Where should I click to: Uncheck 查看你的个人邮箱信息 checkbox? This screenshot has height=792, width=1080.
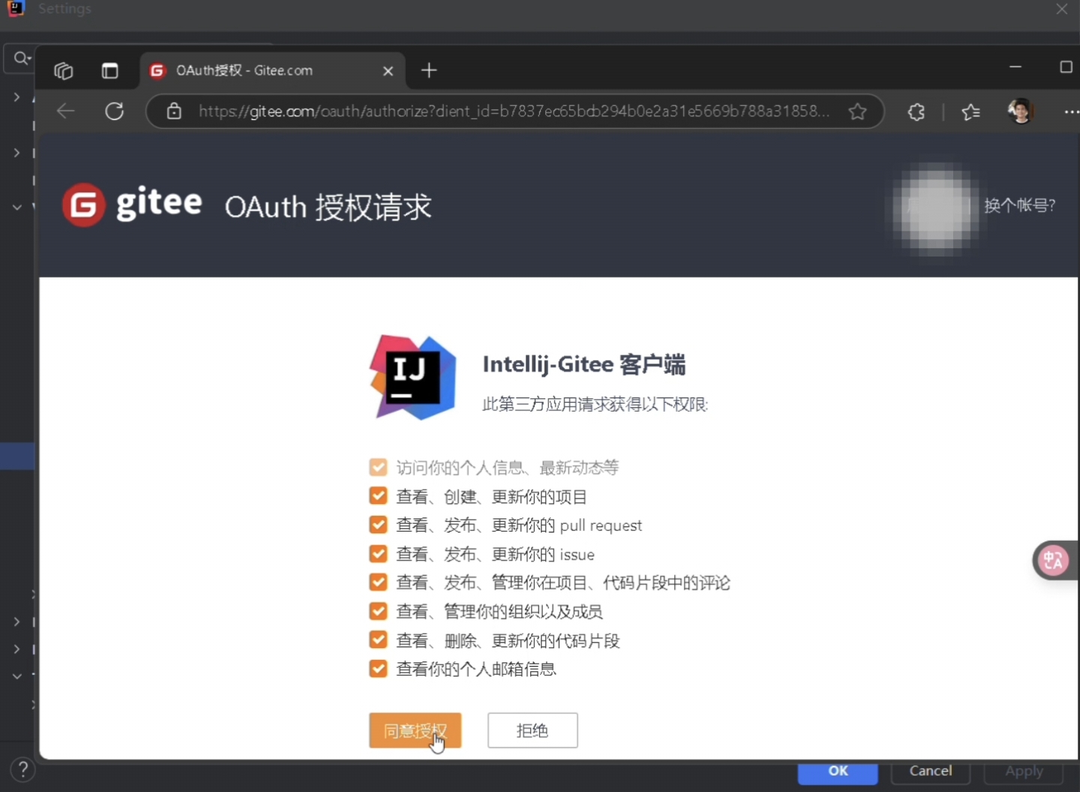pyautogui.click(x=378, y=669)
